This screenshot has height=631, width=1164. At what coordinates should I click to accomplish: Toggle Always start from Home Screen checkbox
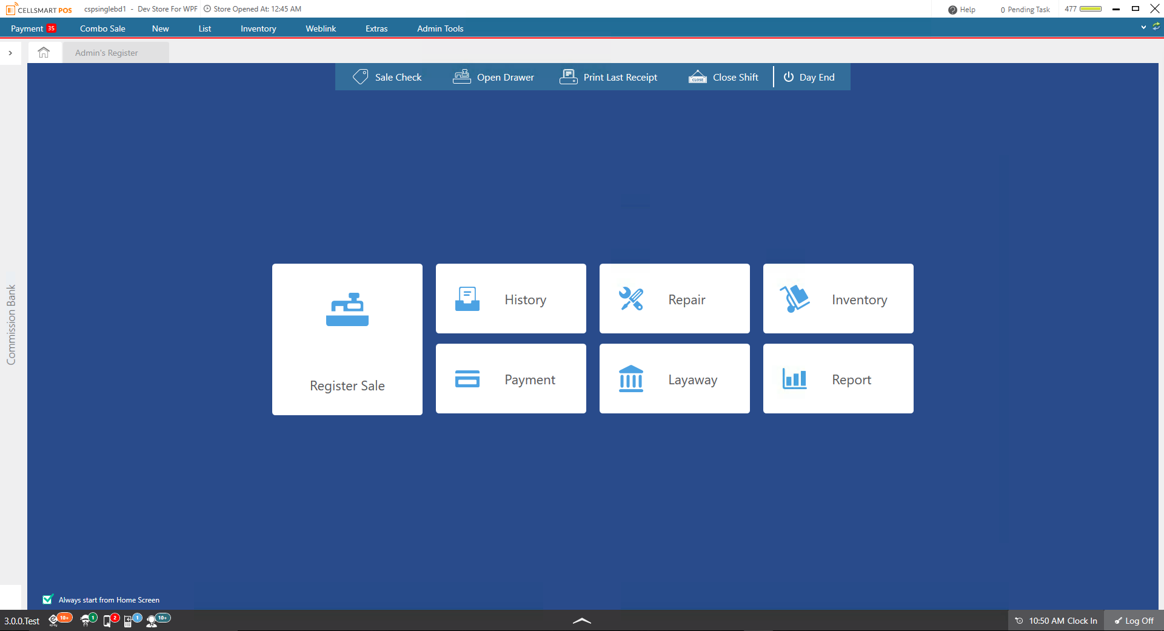(x=48, y=599)
